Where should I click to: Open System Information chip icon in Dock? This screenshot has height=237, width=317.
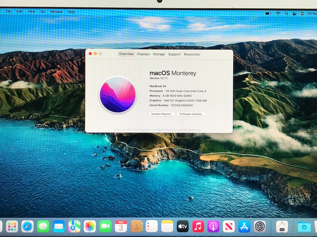pos(282,227)
